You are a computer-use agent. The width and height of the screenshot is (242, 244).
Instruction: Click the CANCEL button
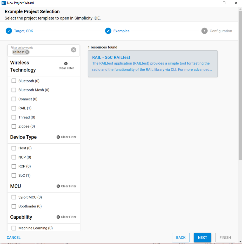tap(14, 238)
